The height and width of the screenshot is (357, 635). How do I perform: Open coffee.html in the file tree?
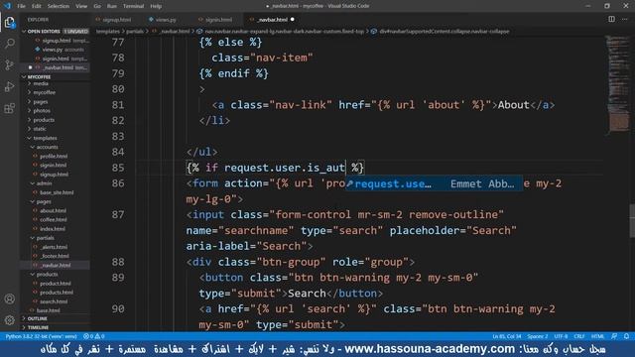click(x=53, y=220)
